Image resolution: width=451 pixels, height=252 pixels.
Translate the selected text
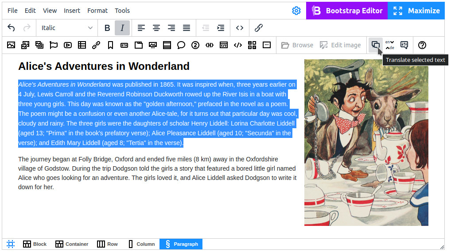click(x=376, y=45)
